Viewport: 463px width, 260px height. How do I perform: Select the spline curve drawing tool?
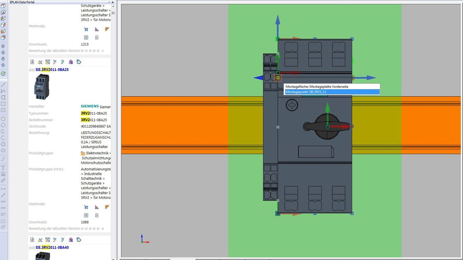(x=3, y=159)
